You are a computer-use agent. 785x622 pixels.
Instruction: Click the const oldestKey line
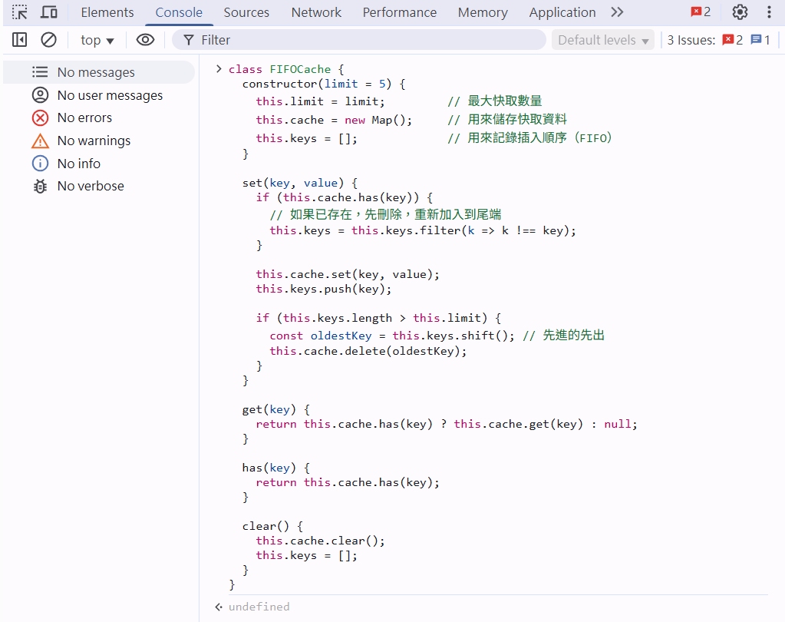pyautogui.click(x=392, y=336)
